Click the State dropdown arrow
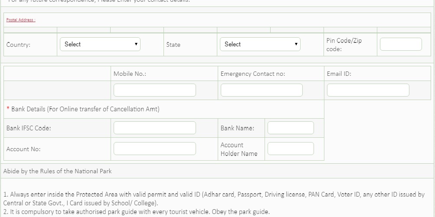The image size is (435, 217). [296, 44]
